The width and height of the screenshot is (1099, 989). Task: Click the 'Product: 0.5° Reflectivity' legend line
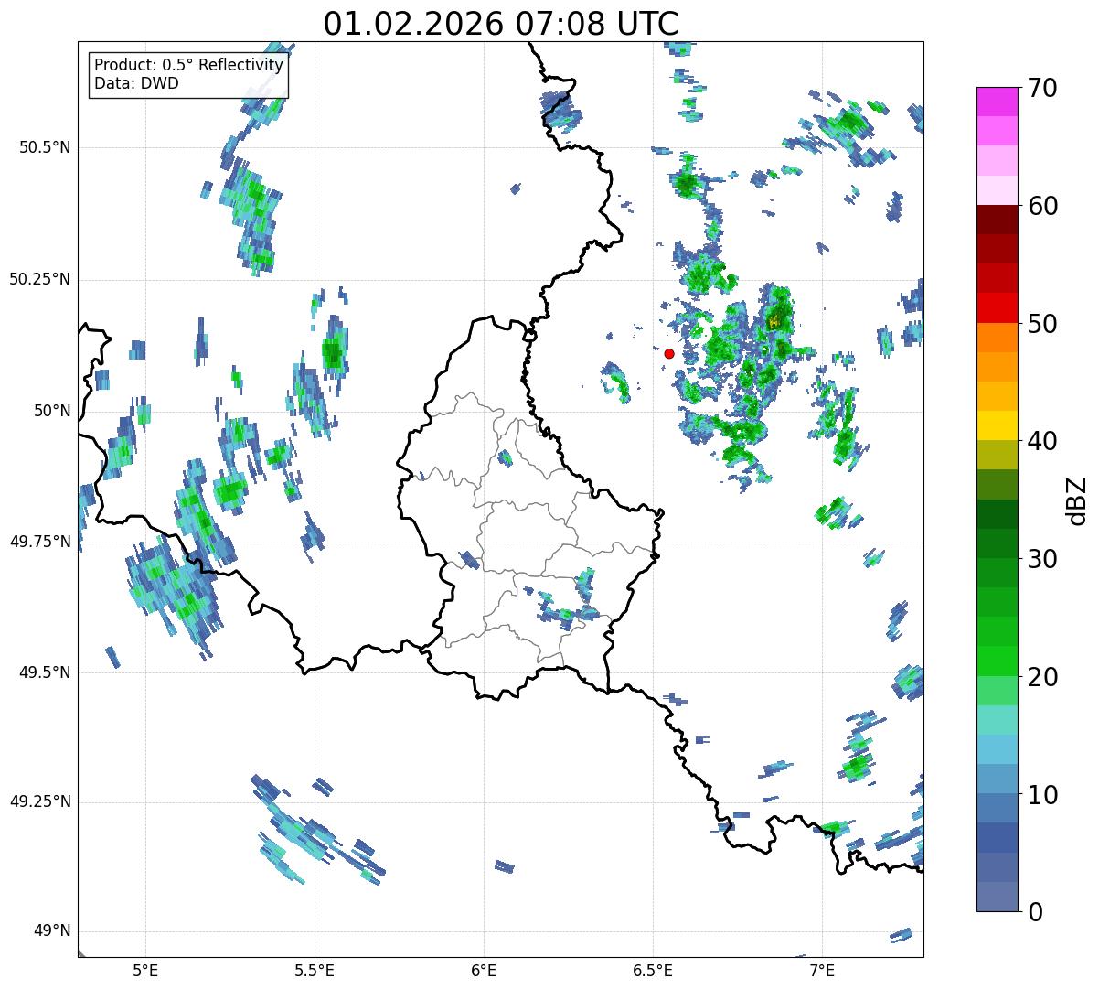click(189, 66)
